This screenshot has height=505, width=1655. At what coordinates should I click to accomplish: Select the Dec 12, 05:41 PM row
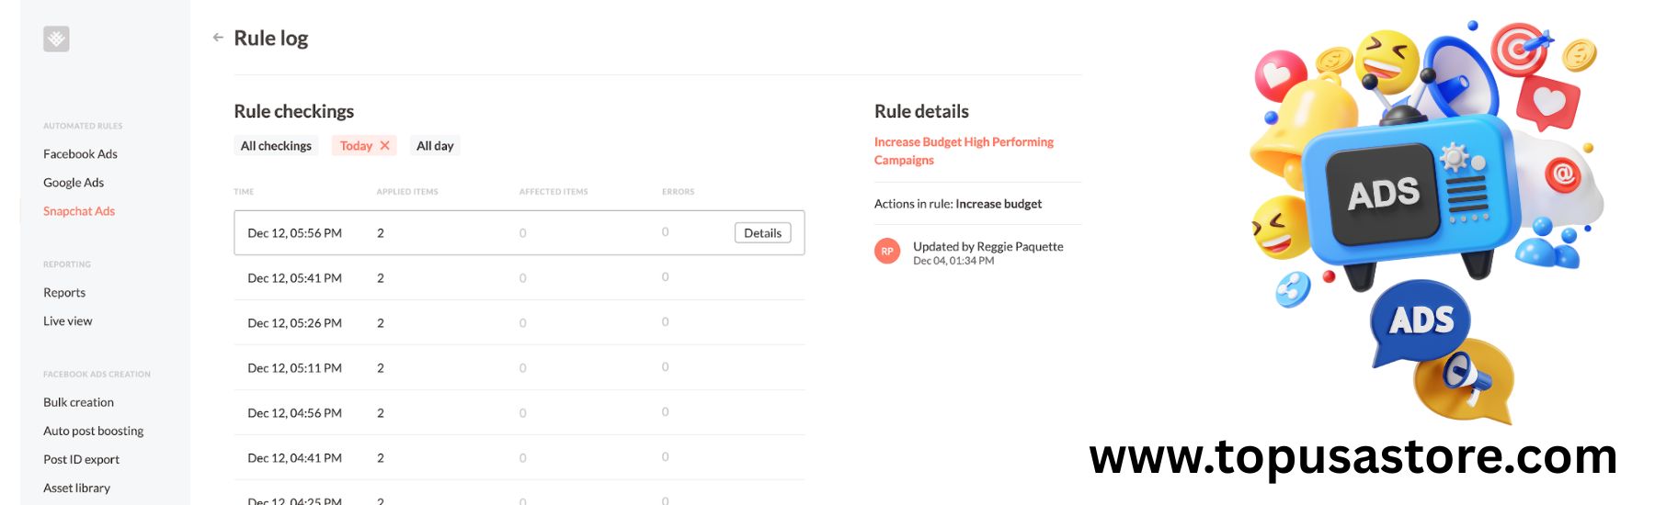pyautogui.click(x=519, y=277)
